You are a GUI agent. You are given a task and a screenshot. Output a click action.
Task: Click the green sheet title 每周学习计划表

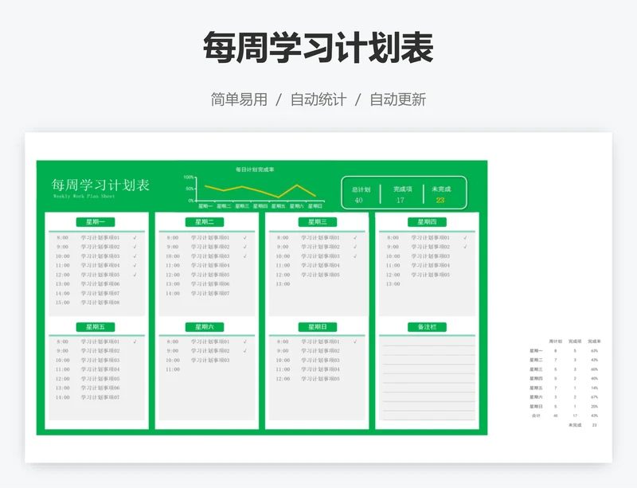[100, 185]
